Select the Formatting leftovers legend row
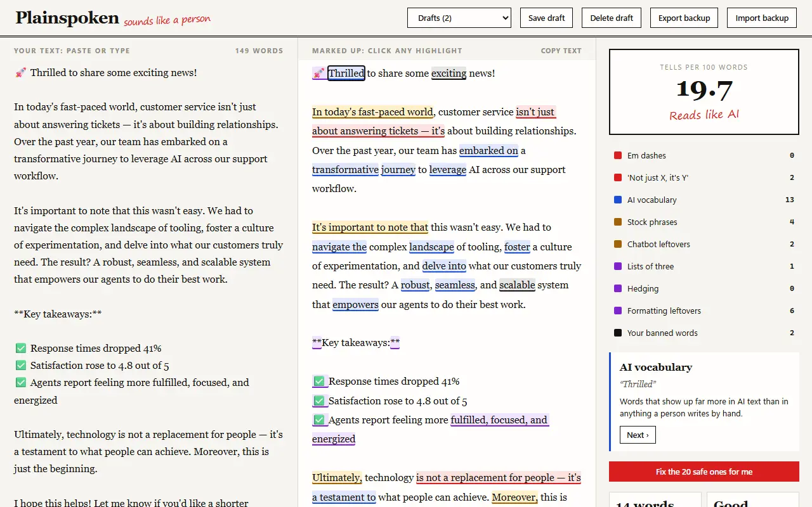Screen dimensions: 812x507 tap(704, 311)
